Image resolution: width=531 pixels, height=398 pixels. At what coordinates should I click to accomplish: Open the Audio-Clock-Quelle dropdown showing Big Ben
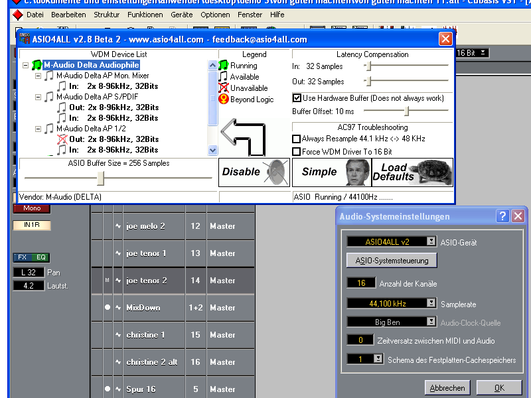click(431, 322)
